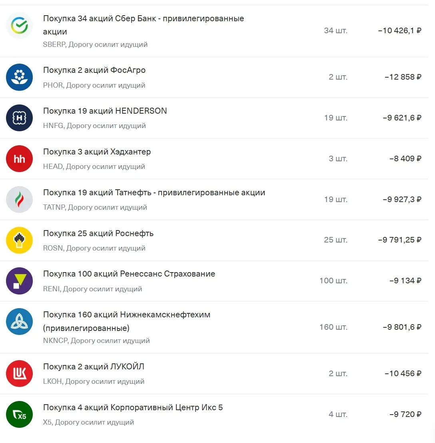Image resolution: width=435 pixels, height=443 pixels.
Task: Click the quantity "100 шт."
Action: click(333, 281)
